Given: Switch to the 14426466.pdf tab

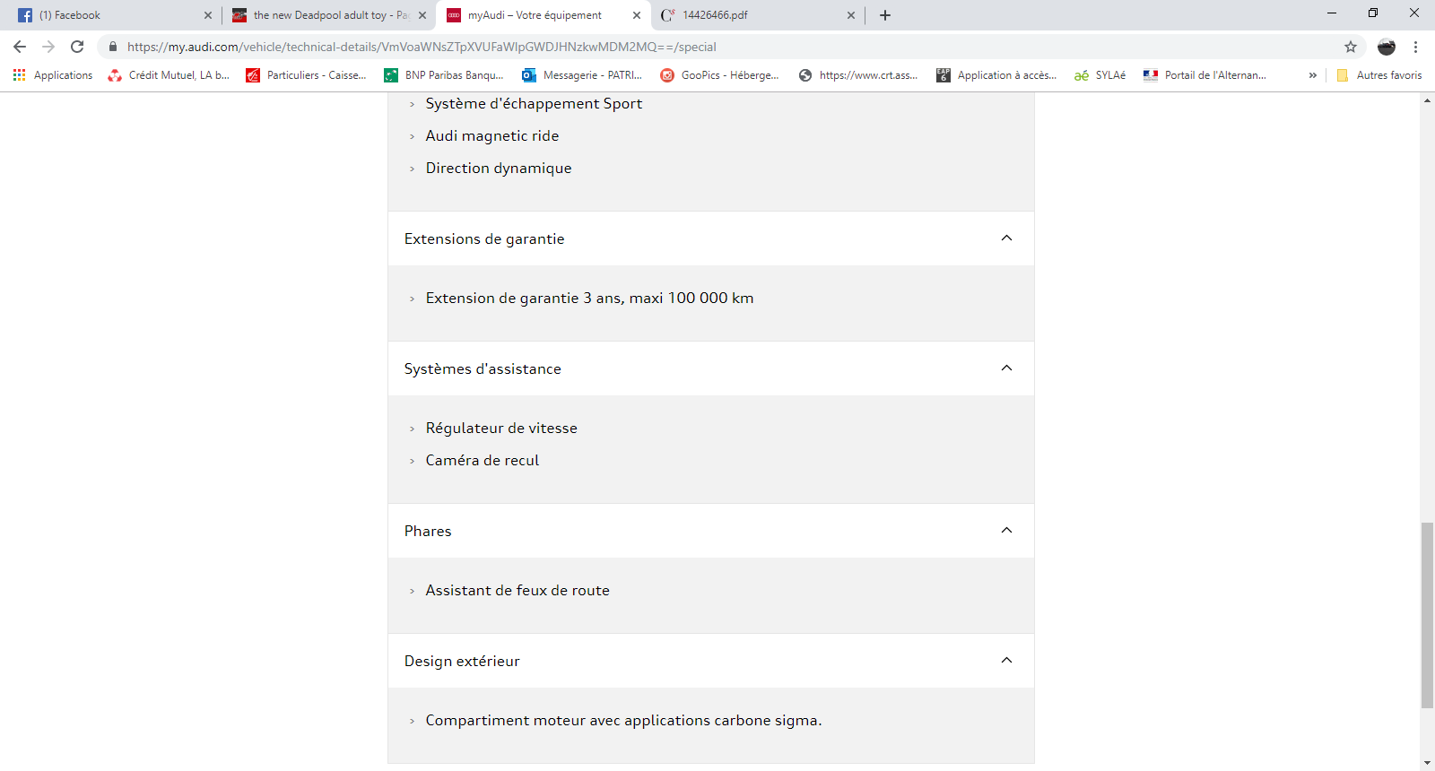Looking at the screenshot, I should [x=753, y=15].
